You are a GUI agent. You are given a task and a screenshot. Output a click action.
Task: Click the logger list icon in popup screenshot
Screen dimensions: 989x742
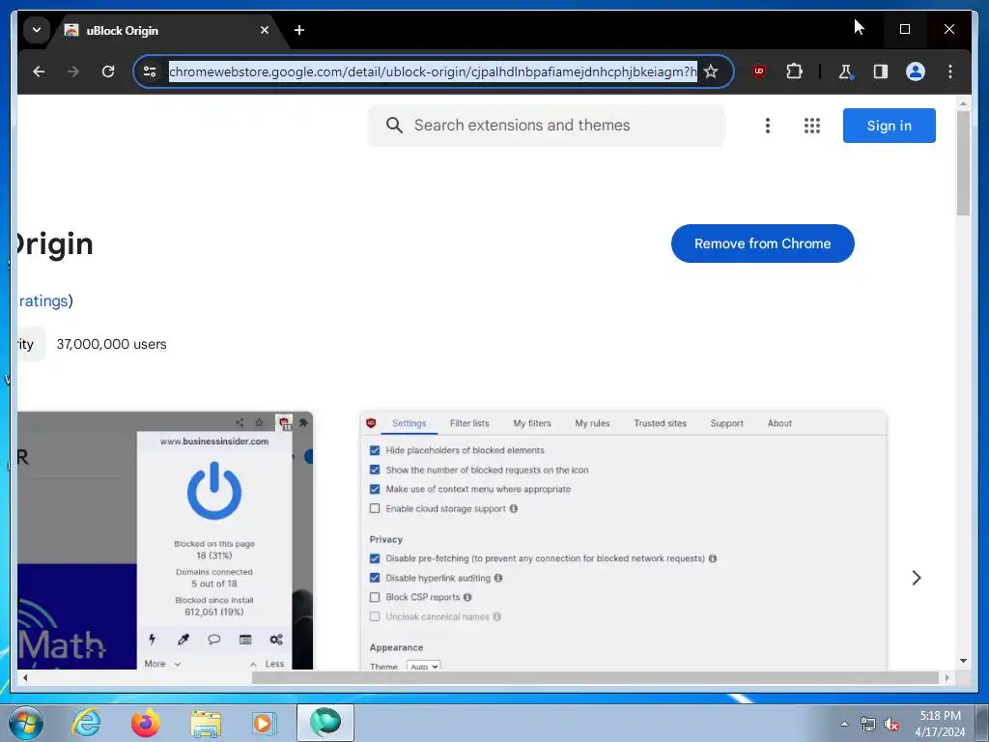[x=245, y=640]
